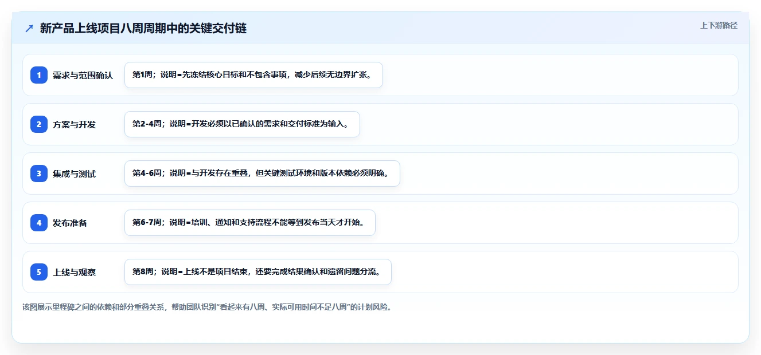Click the arrow icon beside the chart title
Viewport: 761px width, 355px height.
29,29
